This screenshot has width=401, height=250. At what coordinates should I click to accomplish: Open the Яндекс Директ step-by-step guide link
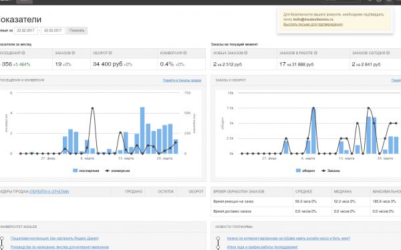point(55,238)
